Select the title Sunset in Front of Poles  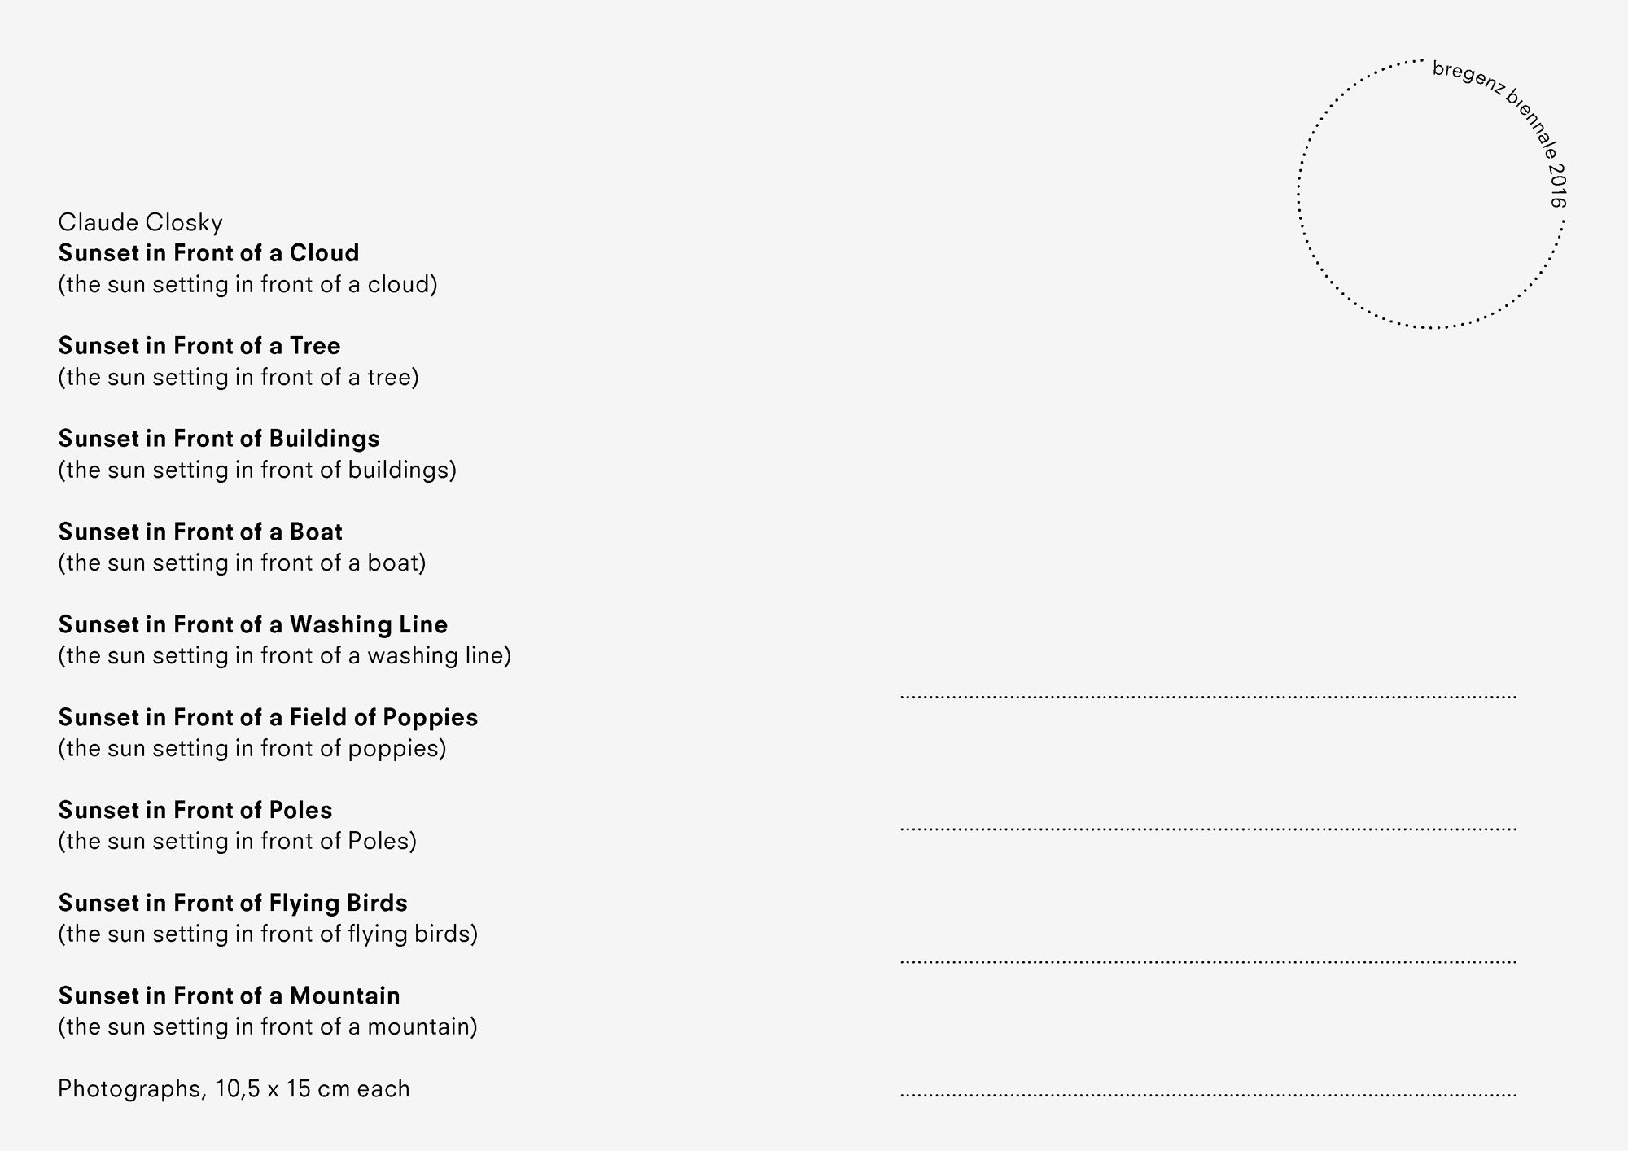point(195,810)
